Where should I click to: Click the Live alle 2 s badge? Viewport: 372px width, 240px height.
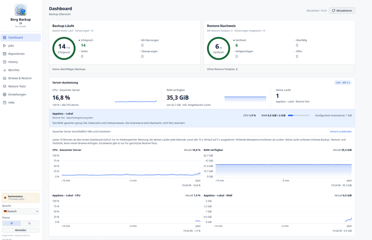343,83
